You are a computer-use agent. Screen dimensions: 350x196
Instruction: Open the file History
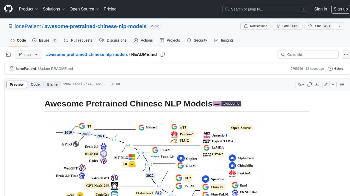pyautogui.click(x=336, y=68)
